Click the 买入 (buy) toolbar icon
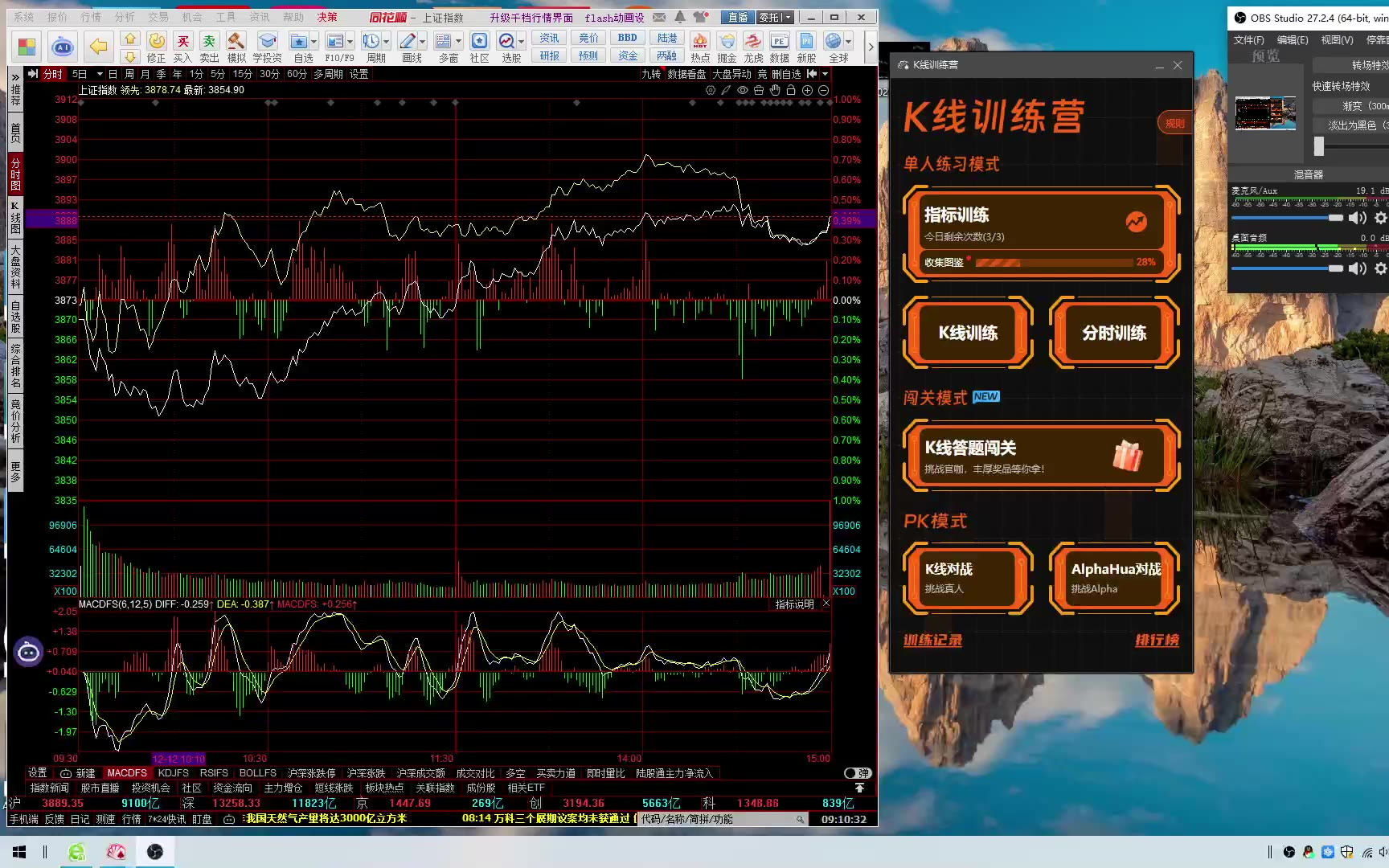Viewport: 1389px width, 868px height. tap(182, 43)
